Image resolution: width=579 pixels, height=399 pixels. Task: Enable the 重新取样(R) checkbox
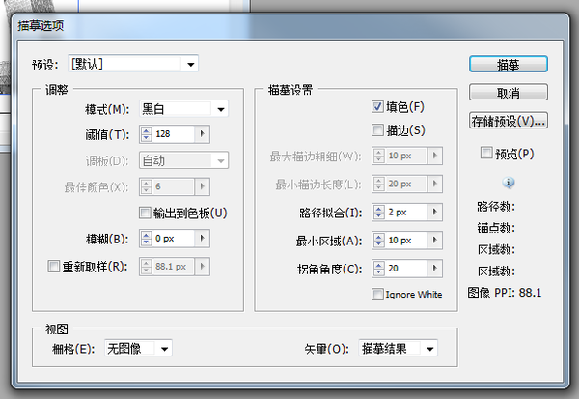53,267
